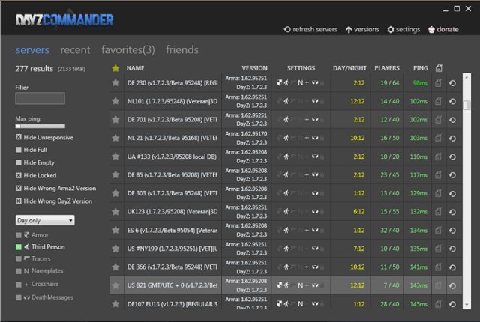The image size is (480, 322).
Task: Refresh the NL101 server row
Action: click(452, 100)
